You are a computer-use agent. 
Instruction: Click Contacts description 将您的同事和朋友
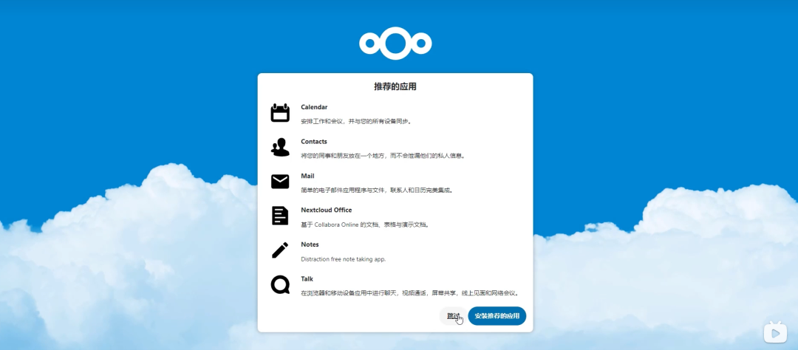point(383,156)
